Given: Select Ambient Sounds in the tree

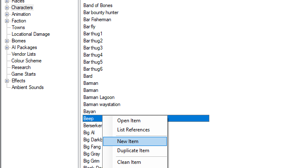Looking at the screenshot, I should click(x=28, y=87).
